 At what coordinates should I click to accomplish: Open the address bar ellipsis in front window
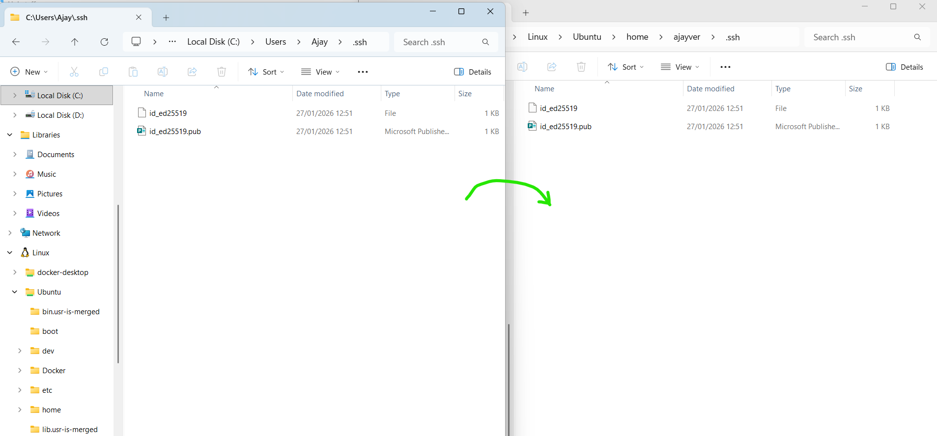point(172,42)
